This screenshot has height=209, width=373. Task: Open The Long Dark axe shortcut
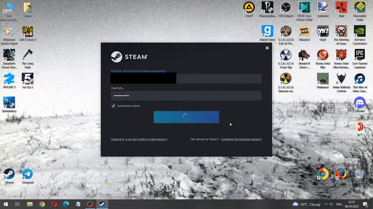(x=27, y=59)
